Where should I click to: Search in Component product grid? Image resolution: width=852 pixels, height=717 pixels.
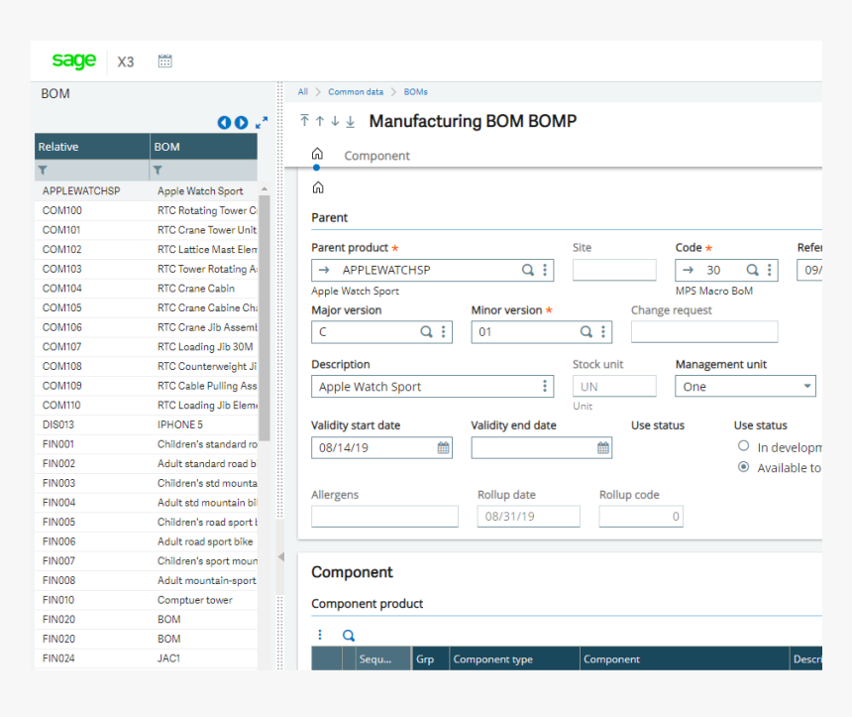coord(349,635)
